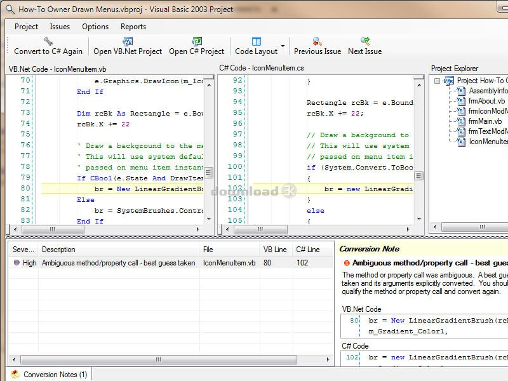508x381 pixels.
Task: Go to the Previous Issue label
Action: tap(317, 51)
